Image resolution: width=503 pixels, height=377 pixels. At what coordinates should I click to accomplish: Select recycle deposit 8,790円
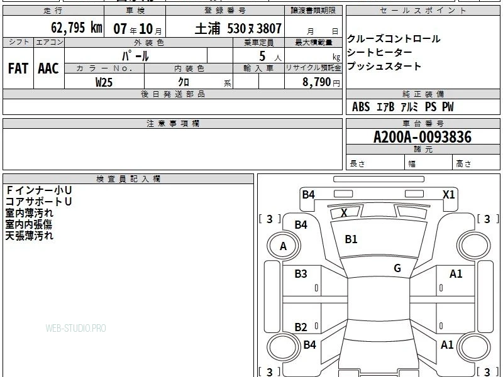click(x=321, y=82)
